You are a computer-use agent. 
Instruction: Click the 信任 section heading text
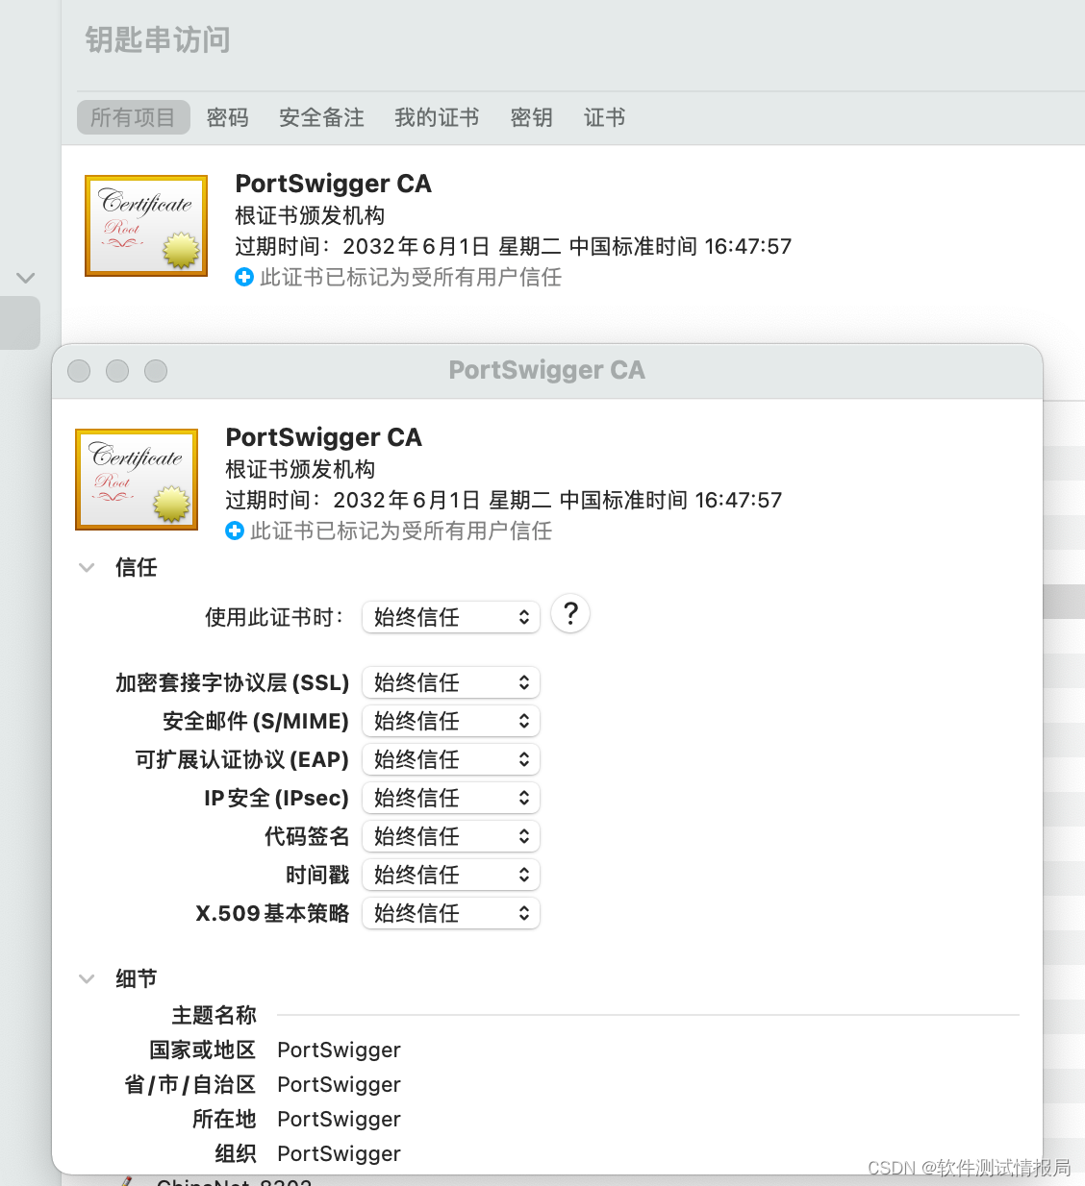pos(137,567)
